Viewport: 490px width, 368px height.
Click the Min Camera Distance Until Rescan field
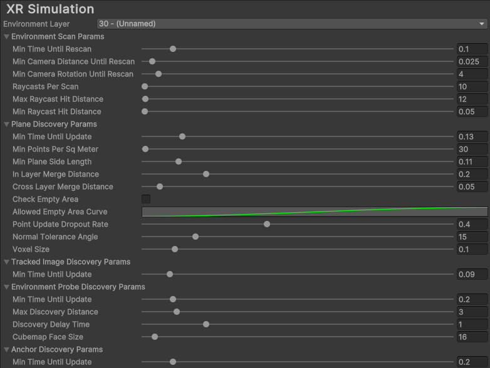tap(472, 61)
